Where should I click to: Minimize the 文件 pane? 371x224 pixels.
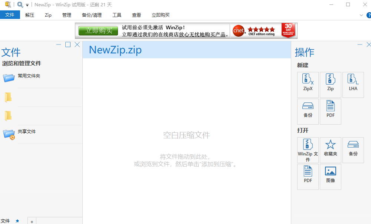pyautogui.click(x=59, y=45)
